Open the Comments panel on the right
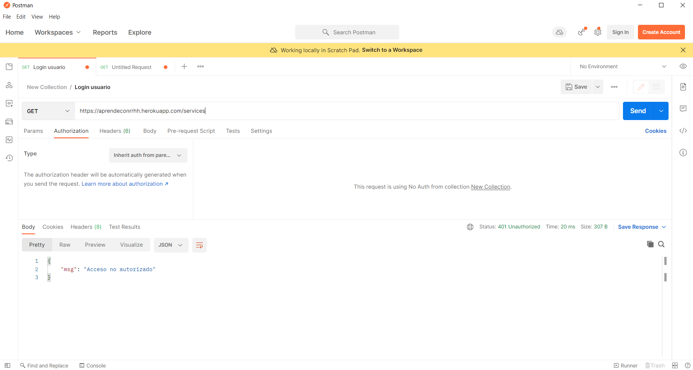The height and width of the screenshot is (370, 693). click(x=683, y=109)
